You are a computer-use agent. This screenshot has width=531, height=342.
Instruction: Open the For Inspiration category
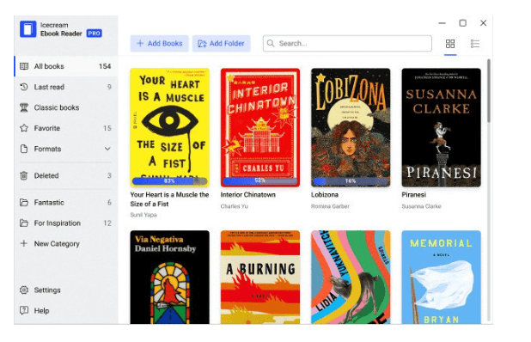[66, 223]
